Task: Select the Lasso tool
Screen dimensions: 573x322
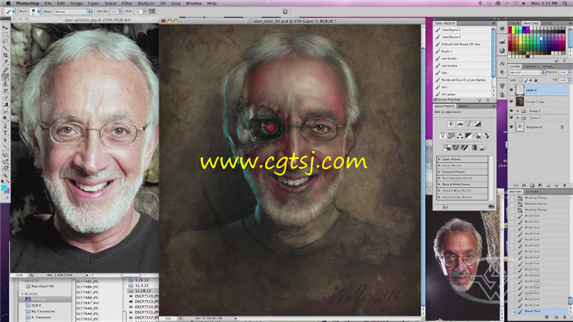Action: (5, 42)
